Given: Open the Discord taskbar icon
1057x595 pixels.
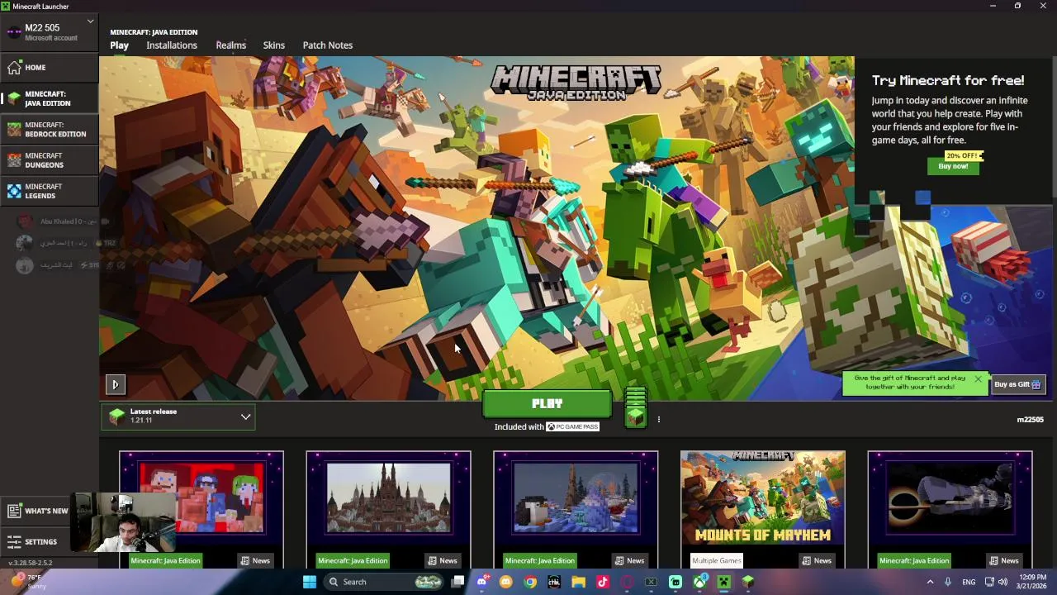Looking at the screenshot, I should coord(482,582).
